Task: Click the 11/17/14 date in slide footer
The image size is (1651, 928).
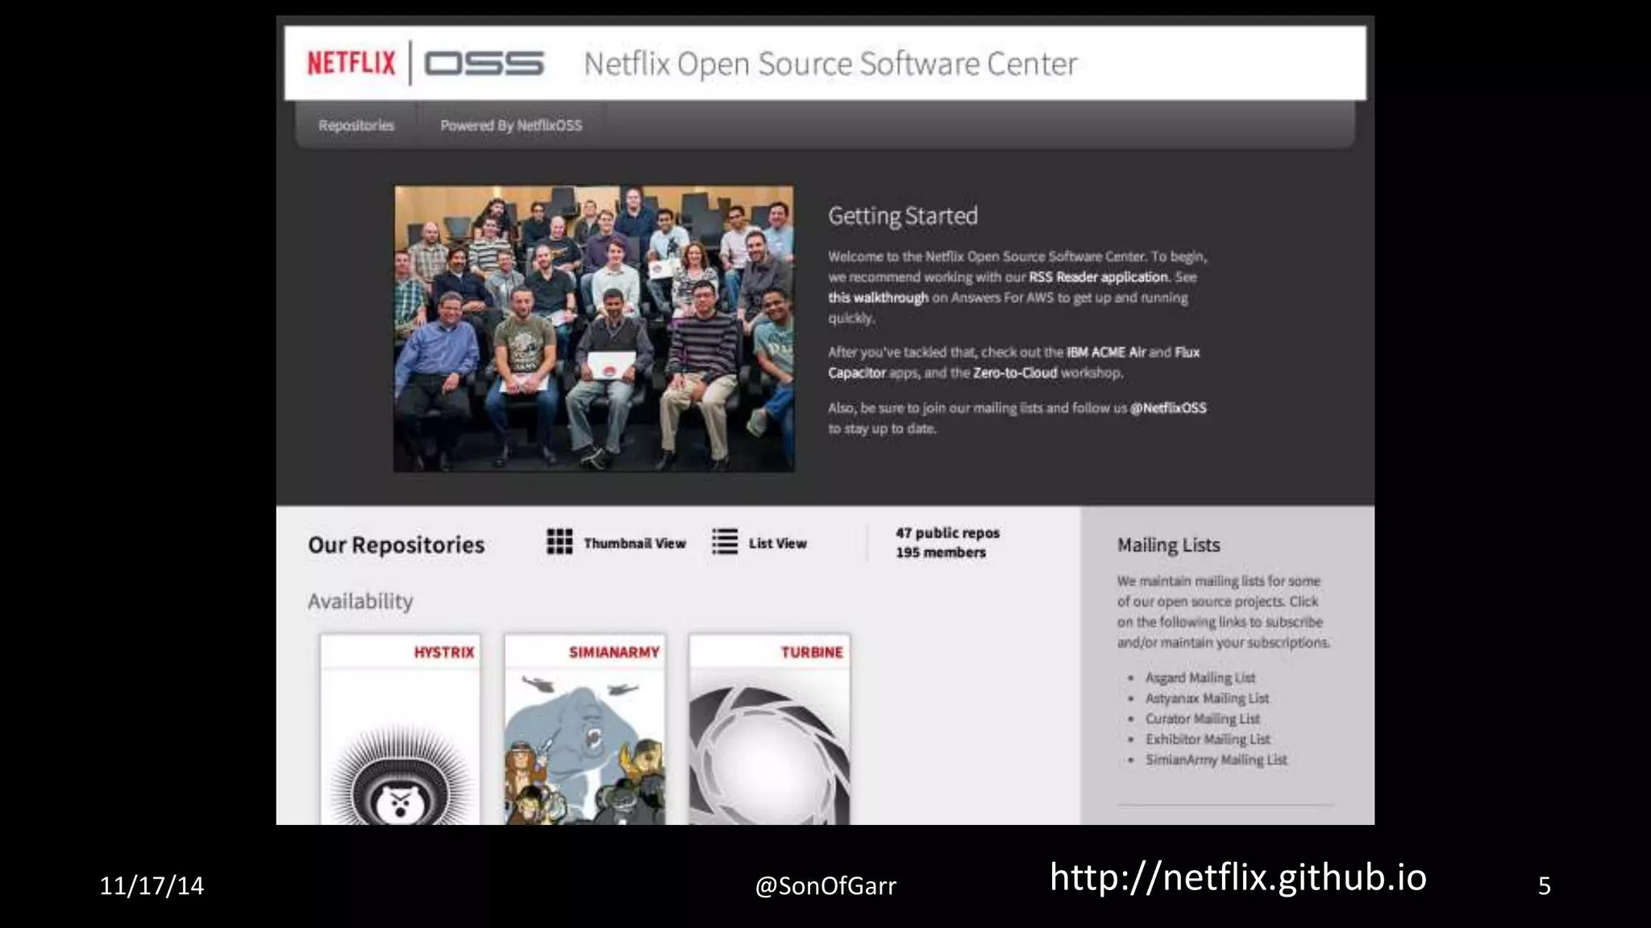Action: click(x=152, y=886)
